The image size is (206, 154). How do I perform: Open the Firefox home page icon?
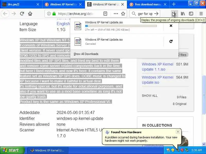30,14
